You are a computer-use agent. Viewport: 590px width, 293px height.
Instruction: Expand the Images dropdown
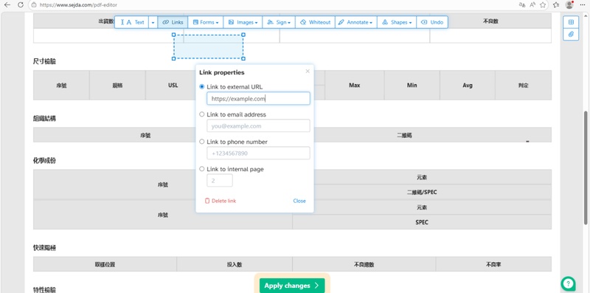coord(243,22)
